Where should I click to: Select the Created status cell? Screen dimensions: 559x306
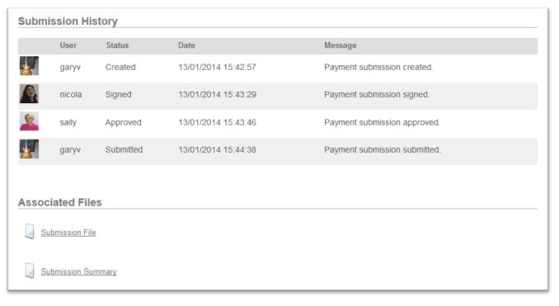coord(120,67)
